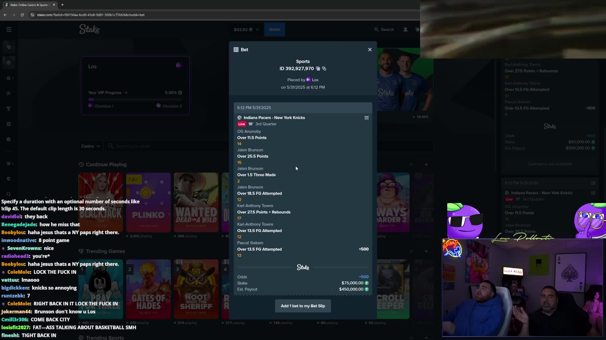Open the Affiliate sidebar icon
Viewport: 606px width, 340px height.
[x=9, y=93]
